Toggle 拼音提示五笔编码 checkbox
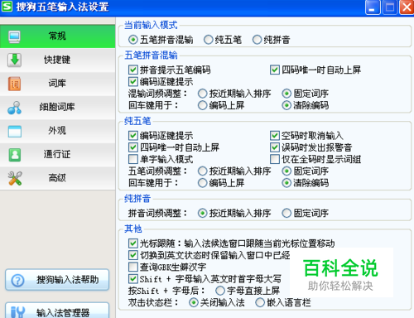The width and height of the screenshot is (414, 318). [x=133, y=70]
